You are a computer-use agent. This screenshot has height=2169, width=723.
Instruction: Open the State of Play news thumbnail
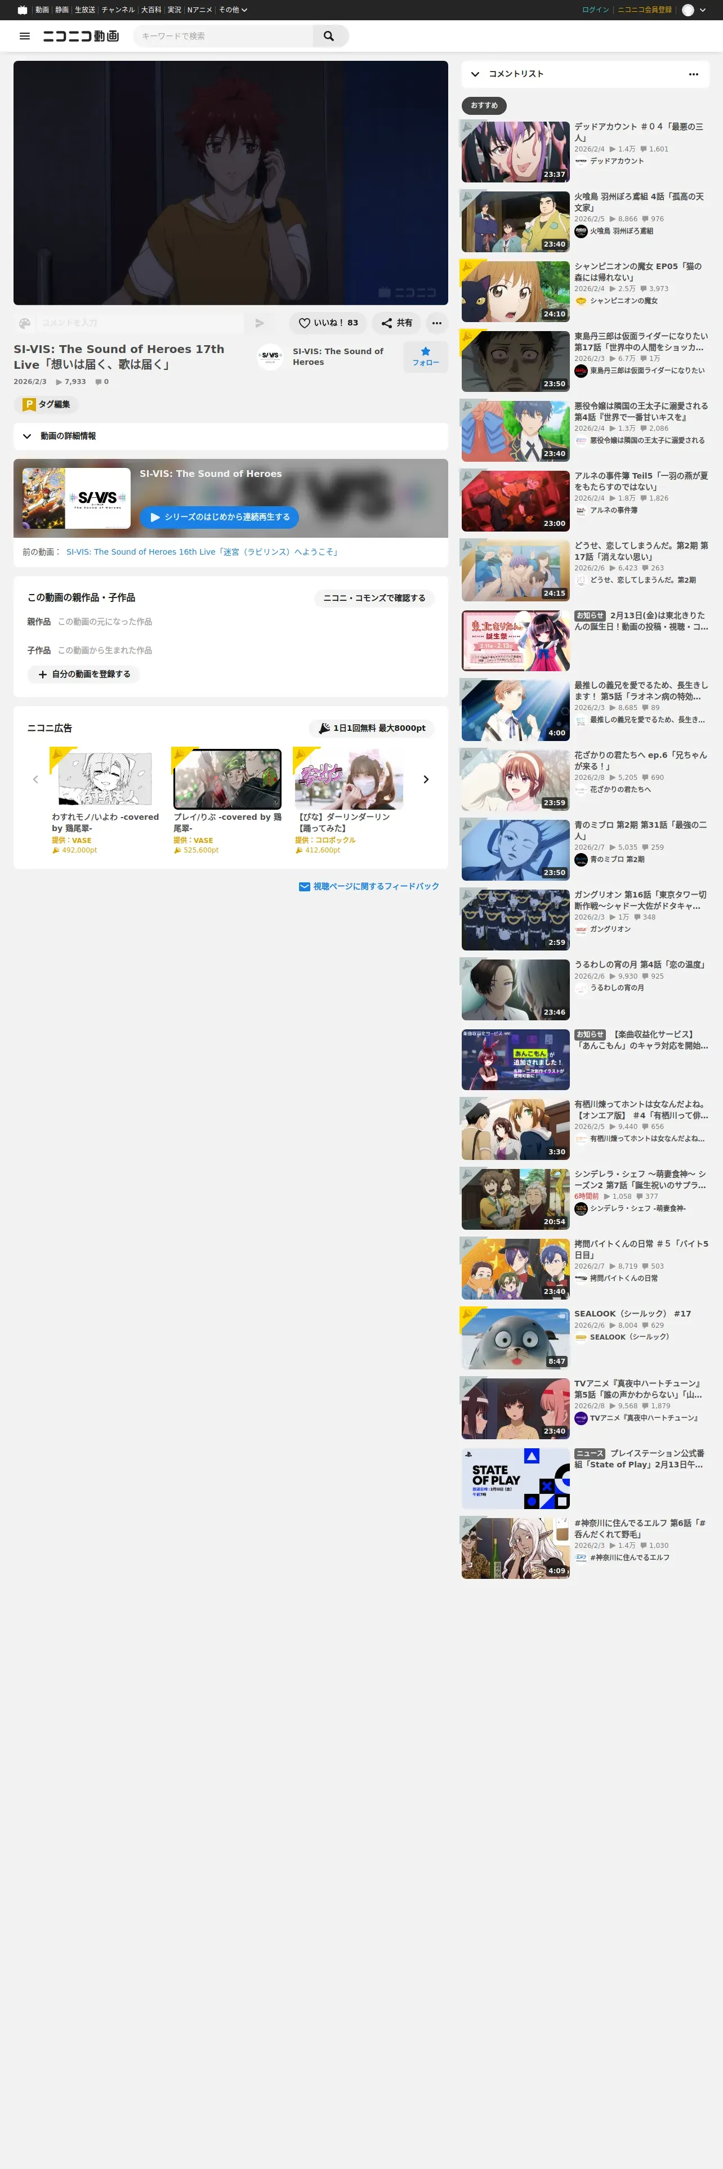(515, 1479)
